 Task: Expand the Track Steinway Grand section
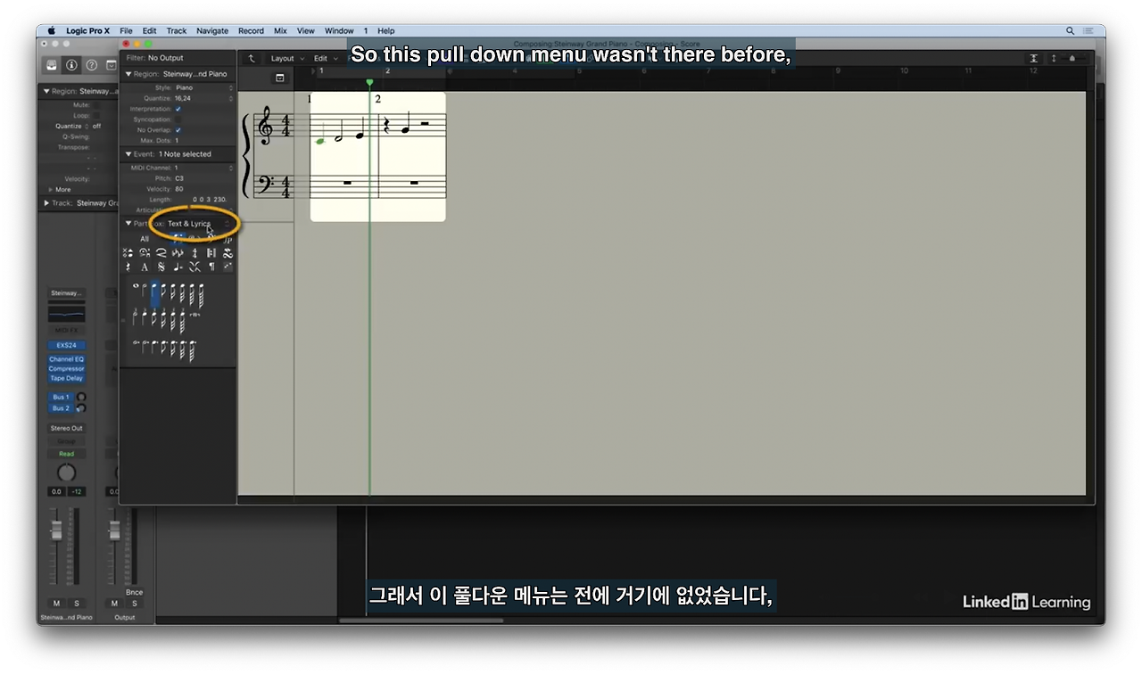[x=46, y=203]
